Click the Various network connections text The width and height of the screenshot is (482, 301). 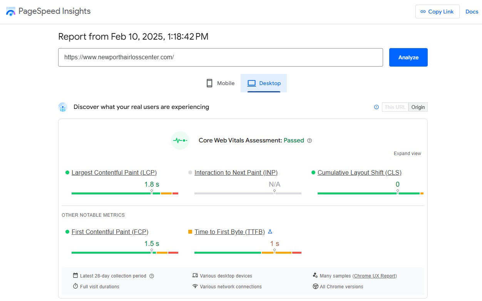coord(231,287)
